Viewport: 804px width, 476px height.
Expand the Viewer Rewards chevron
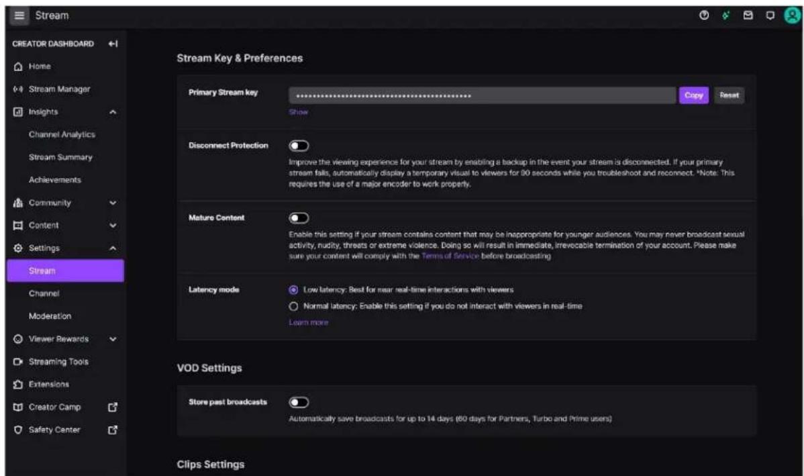[x=113, y=339]
